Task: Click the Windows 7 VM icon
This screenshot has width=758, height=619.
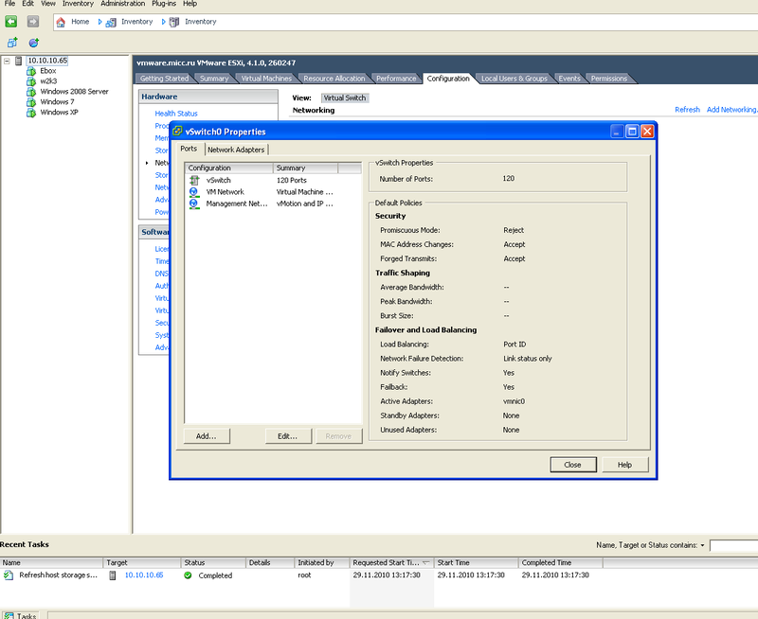Action: point(31,102)
